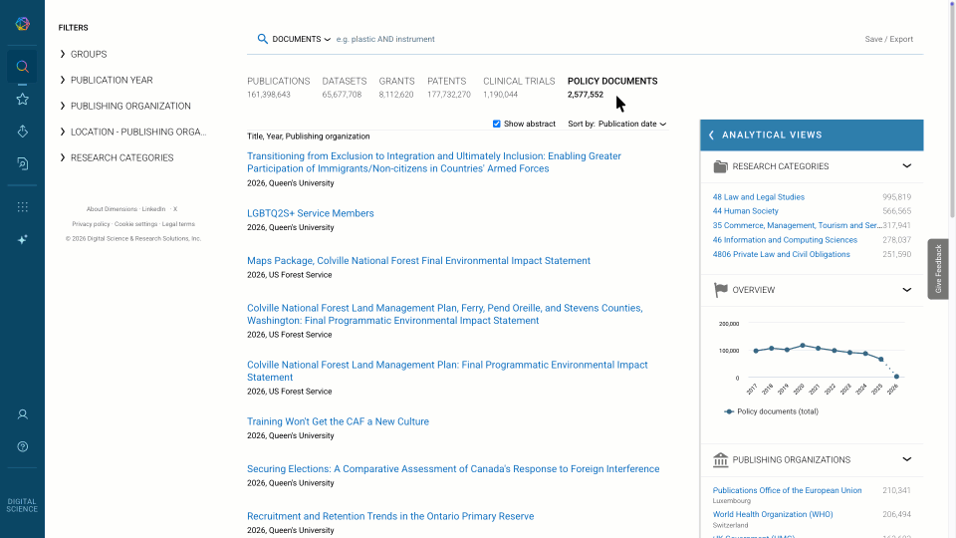
Task: Open the user account icon
Action: [x=22, y=413]
